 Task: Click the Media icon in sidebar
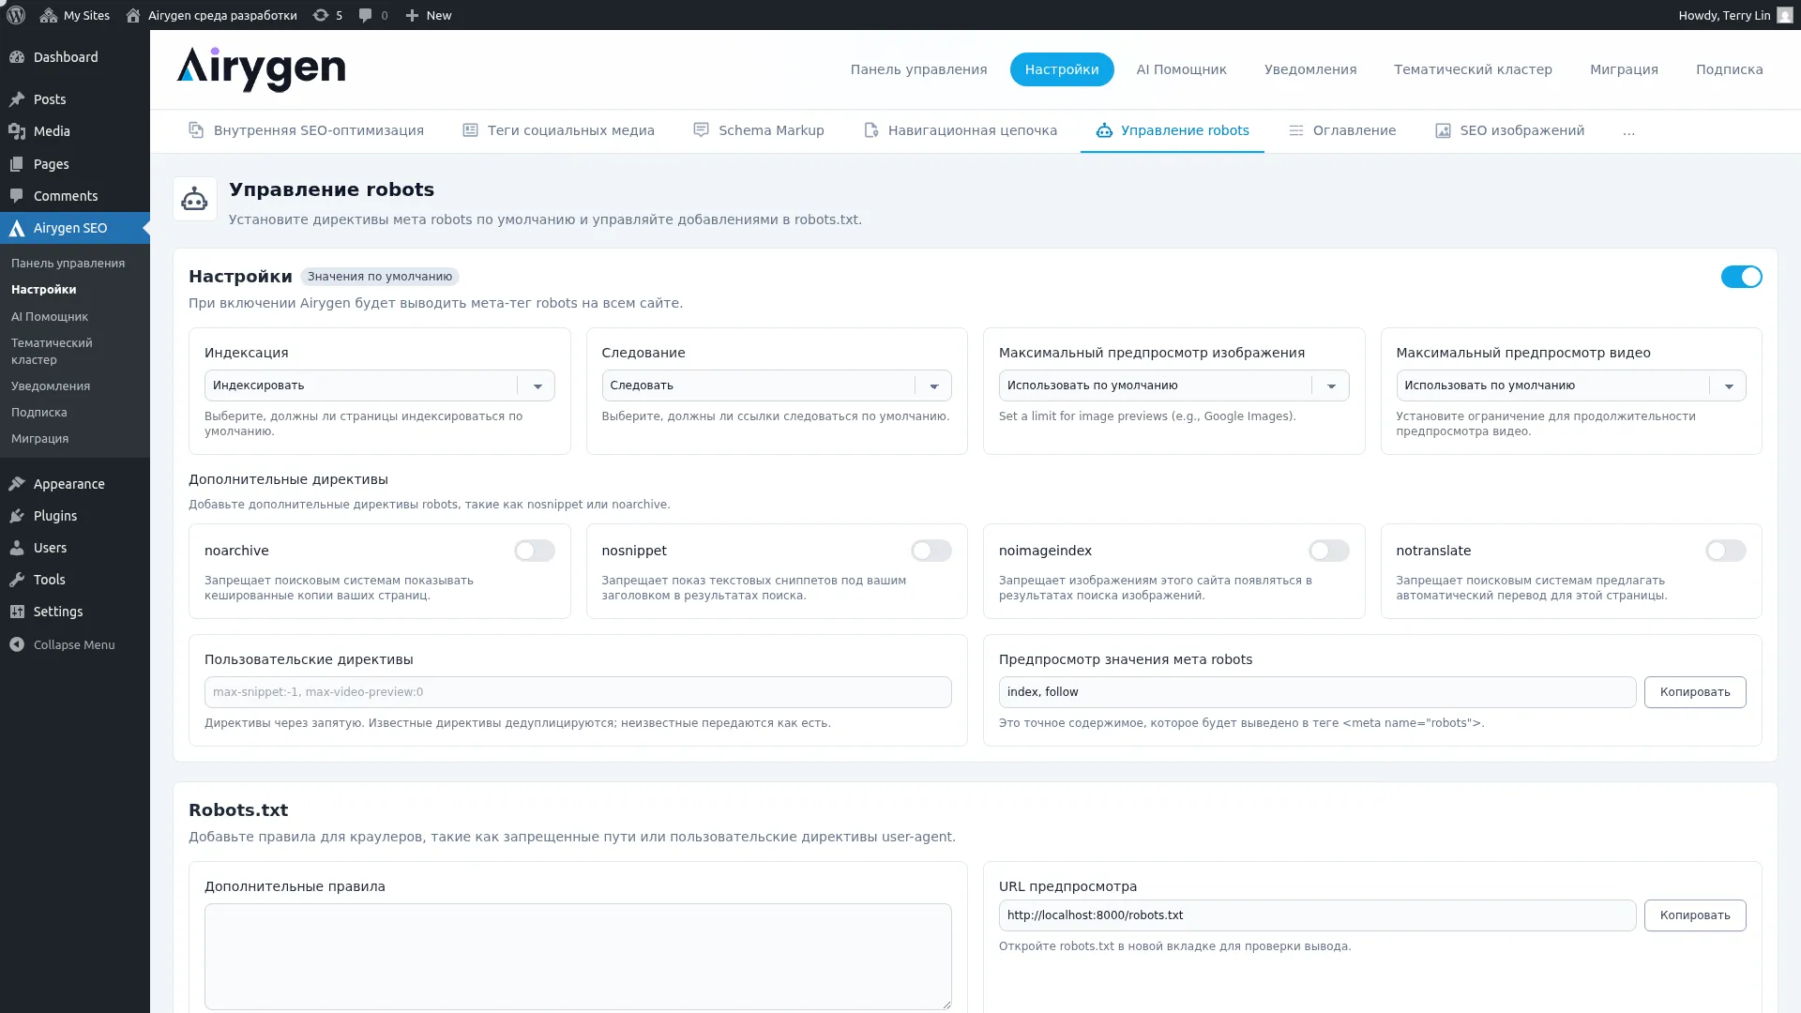click(17, 131)
